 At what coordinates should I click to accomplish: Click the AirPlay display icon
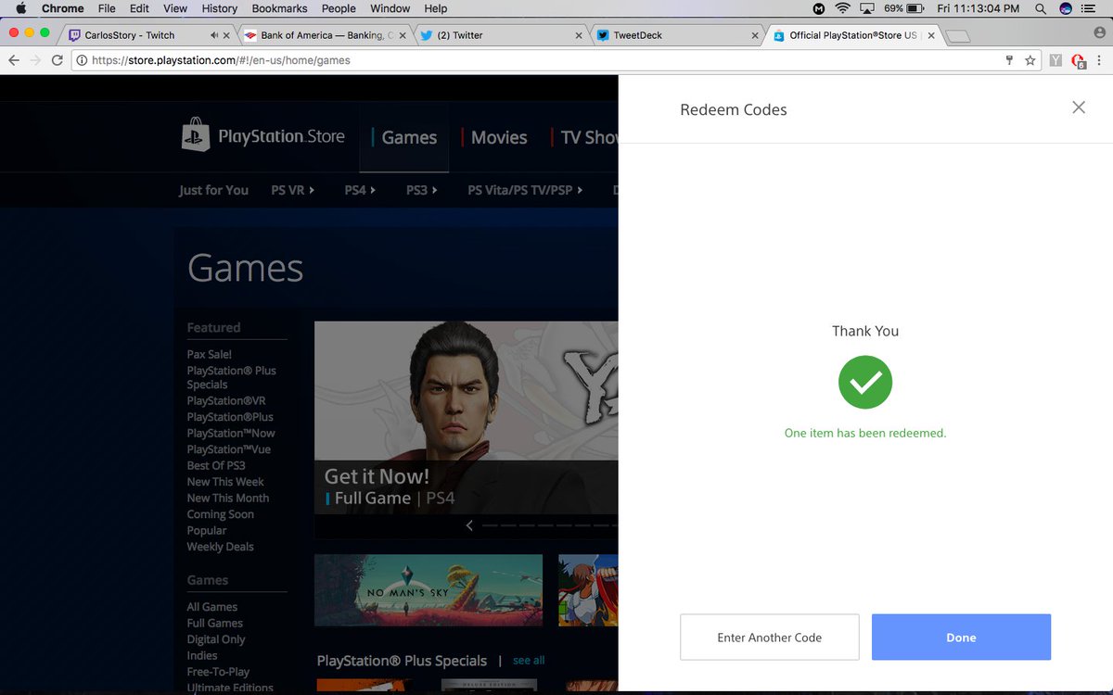tap(867, 8)
